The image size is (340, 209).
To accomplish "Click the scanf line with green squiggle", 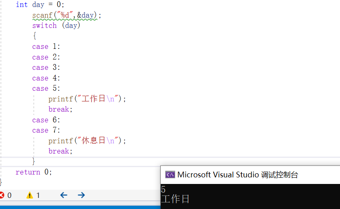I will [x=67, y=15].
